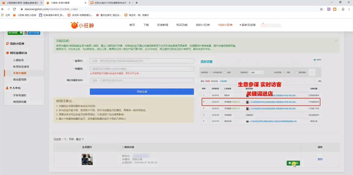This screenshot has height=175, width=353.
Task: Click the 微信客服 green button
Action: 15,33
